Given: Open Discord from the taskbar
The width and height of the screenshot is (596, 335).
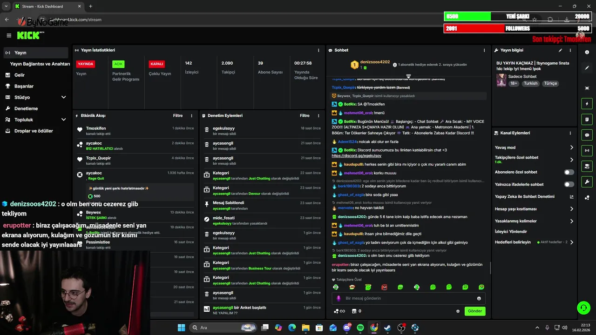Looking at the screenshot, I should coord(346,328).
